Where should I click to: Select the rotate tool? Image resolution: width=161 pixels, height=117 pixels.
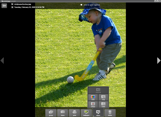[x=103, y=104]
